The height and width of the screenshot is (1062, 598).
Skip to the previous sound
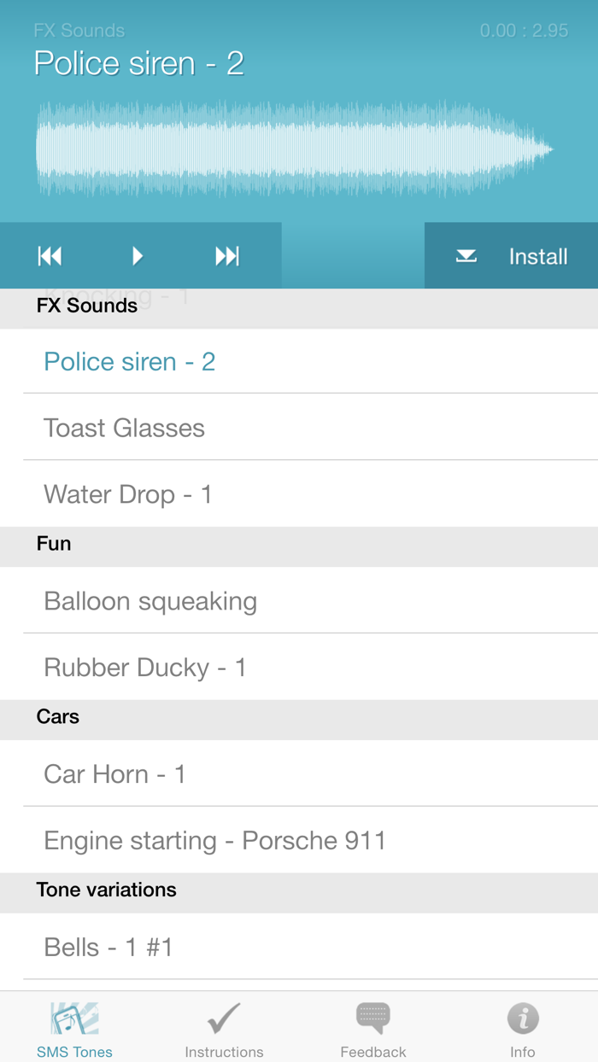[50, 255]
